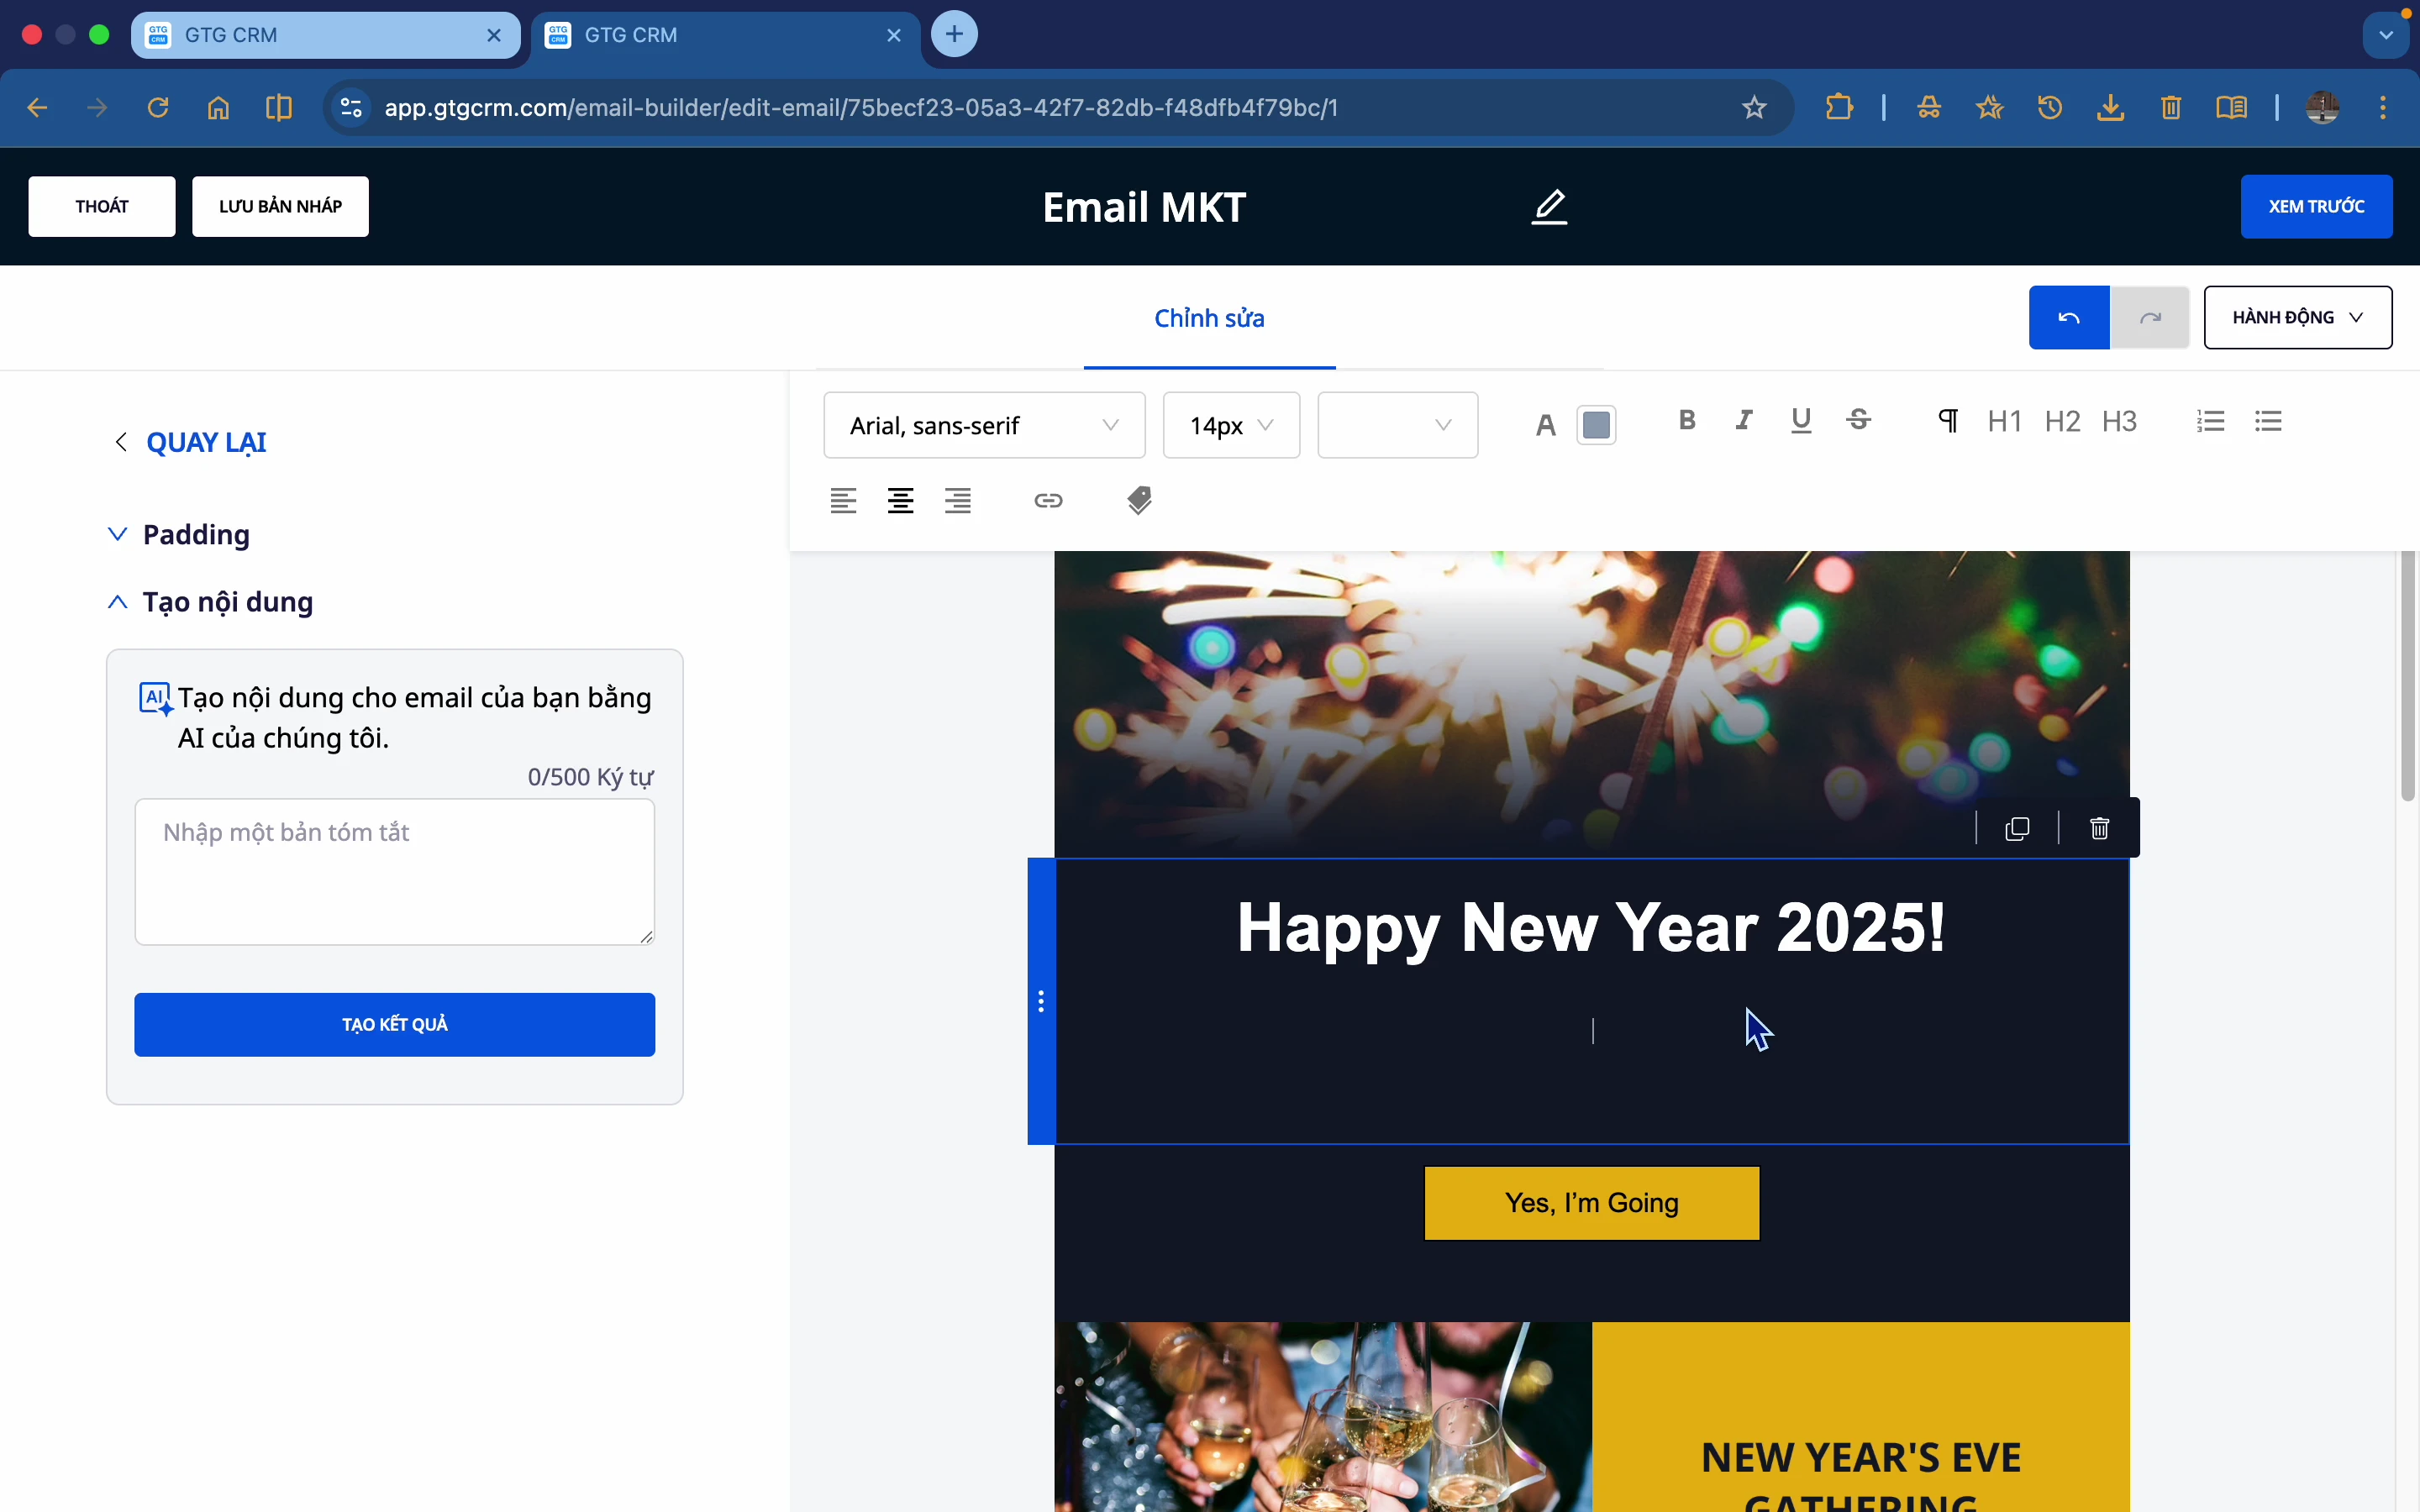Open the font size dropdown
The width and height of the screenshot is (2420, 1512).
[1229, 425]
